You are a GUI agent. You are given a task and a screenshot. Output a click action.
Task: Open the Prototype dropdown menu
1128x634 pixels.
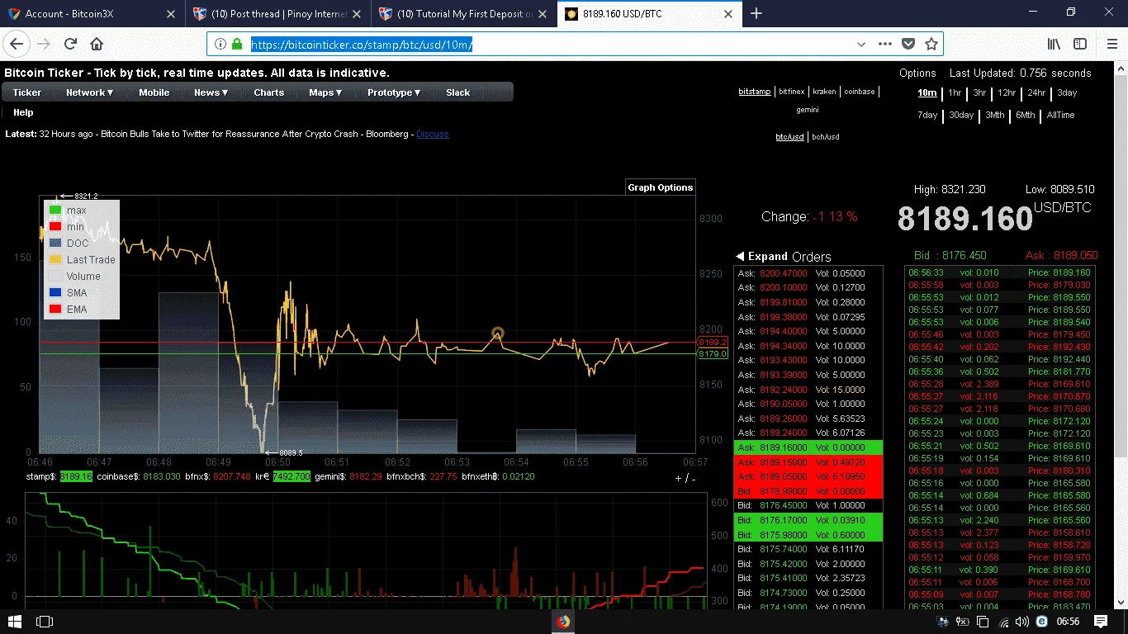click(394, 92)
